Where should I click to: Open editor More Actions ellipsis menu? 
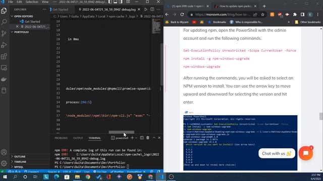[158, 10]
